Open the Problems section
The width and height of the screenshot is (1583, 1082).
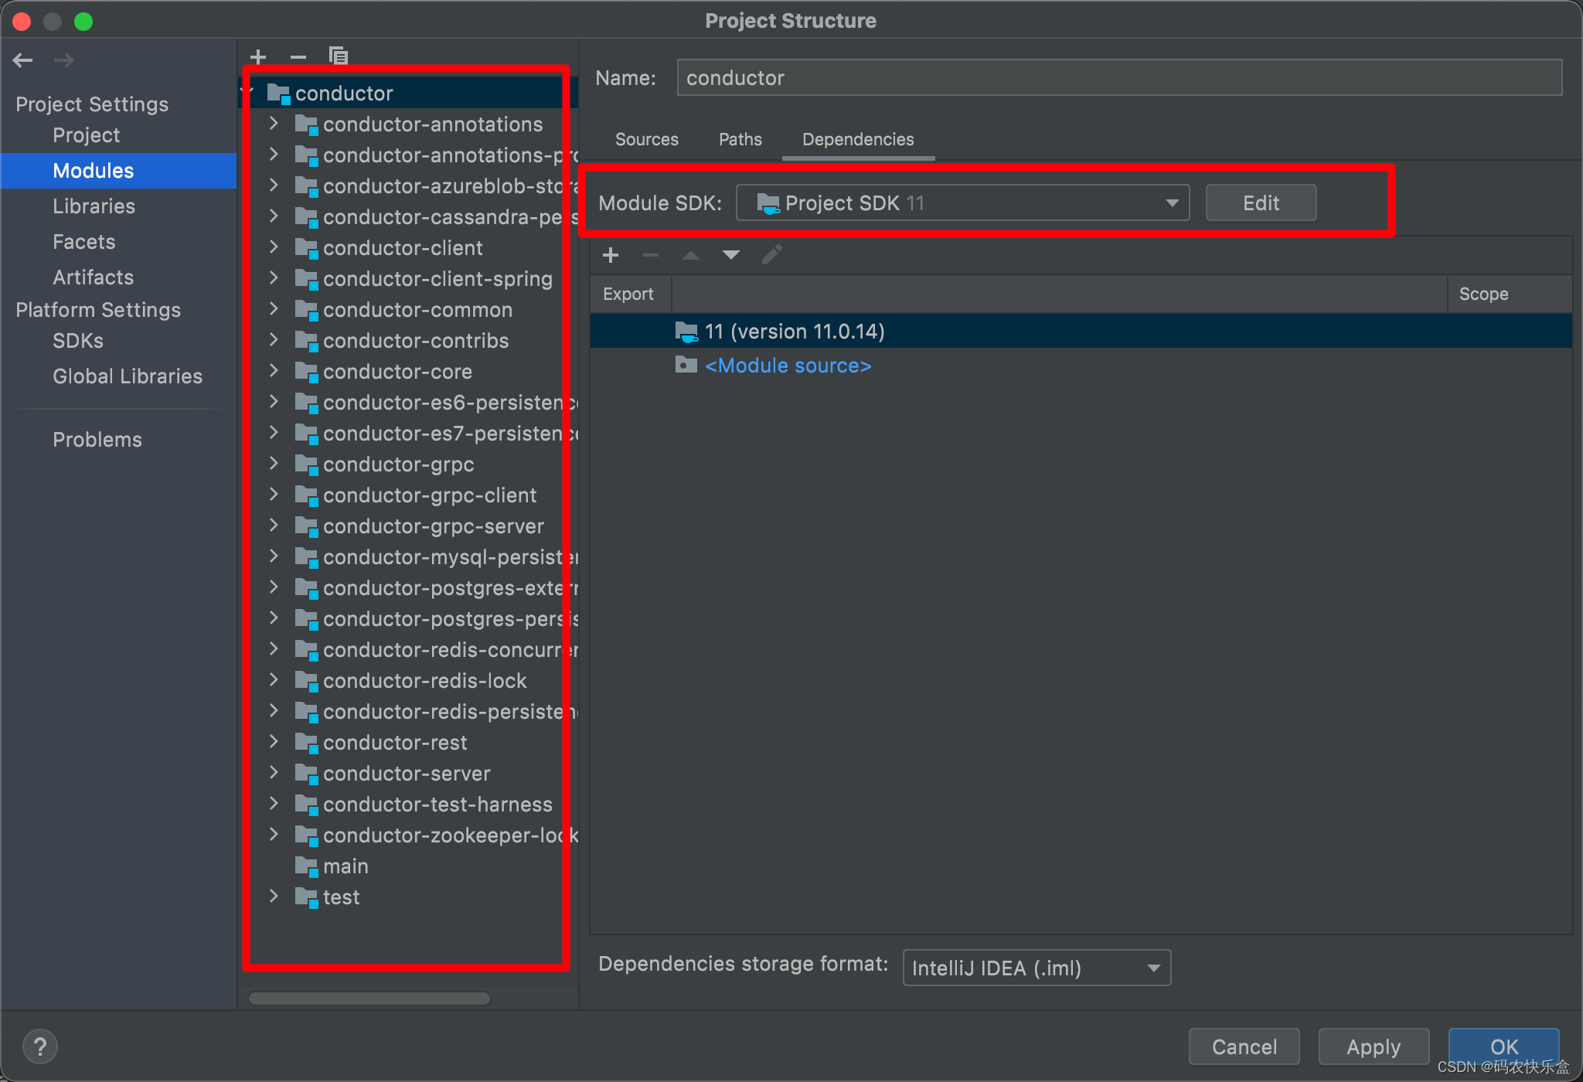[97, 440]
